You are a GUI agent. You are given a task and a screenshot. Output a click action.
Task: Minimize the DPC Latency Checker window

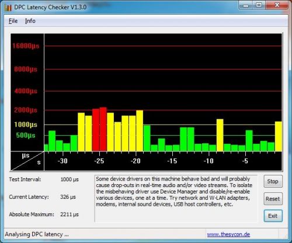click(246, 5)
